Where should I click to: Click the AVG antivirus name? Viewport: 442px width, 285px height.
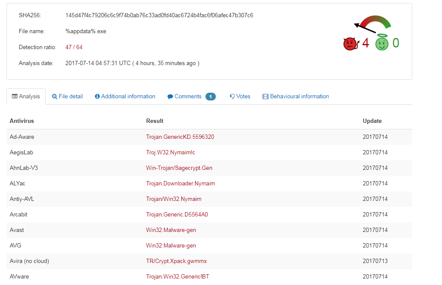(15, 245)
